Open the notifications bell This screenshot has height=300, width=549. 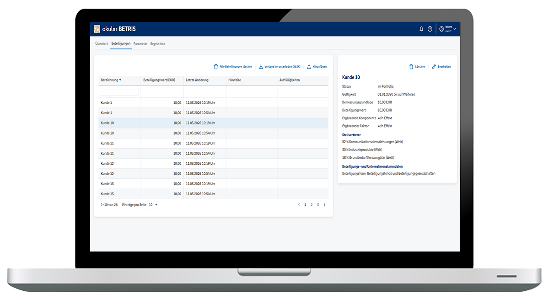(421, 29)
